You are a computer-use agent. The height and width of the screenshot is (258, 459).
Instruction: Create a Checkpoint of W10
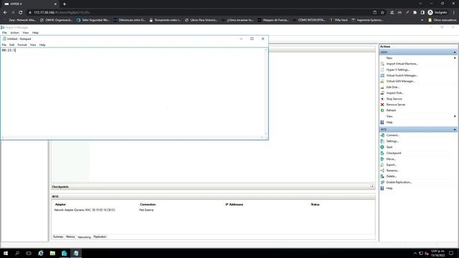(394, 153)
